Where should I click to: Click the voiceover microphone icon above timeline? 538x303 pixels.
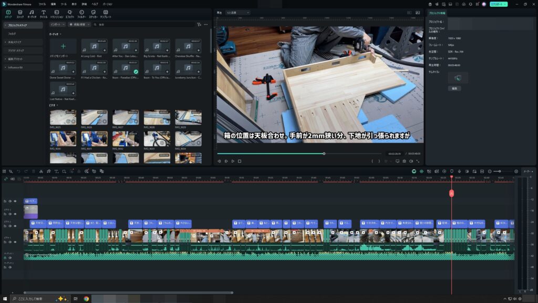(459, 171)
